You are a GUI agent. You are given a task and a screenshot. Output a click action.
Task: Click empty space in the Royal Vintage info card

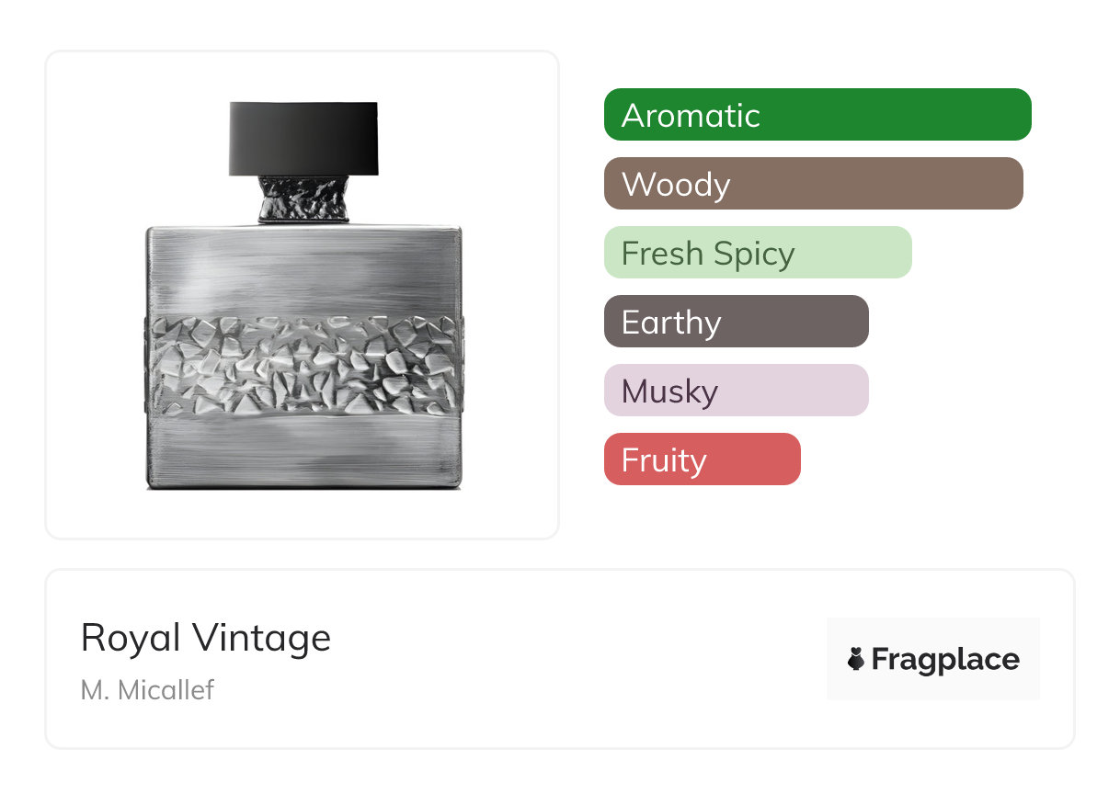click(x=570, y=662)
